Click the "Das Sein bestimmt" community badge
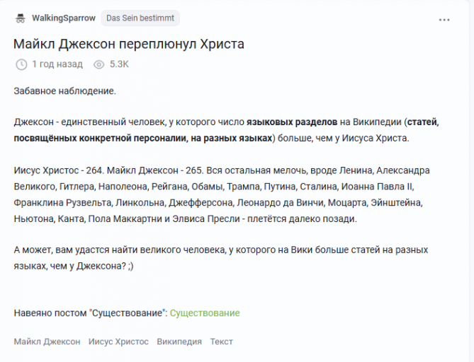Viewport: 474px width, 362px height. tap(140, 18)
